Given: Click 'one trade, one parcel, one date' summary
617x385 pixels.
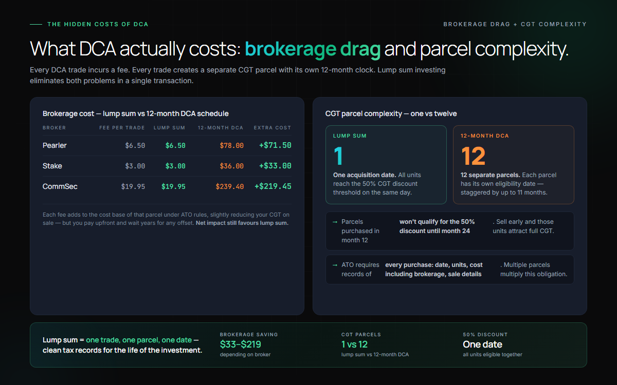Looking at the screenshot, I should [x=139, y=340].
